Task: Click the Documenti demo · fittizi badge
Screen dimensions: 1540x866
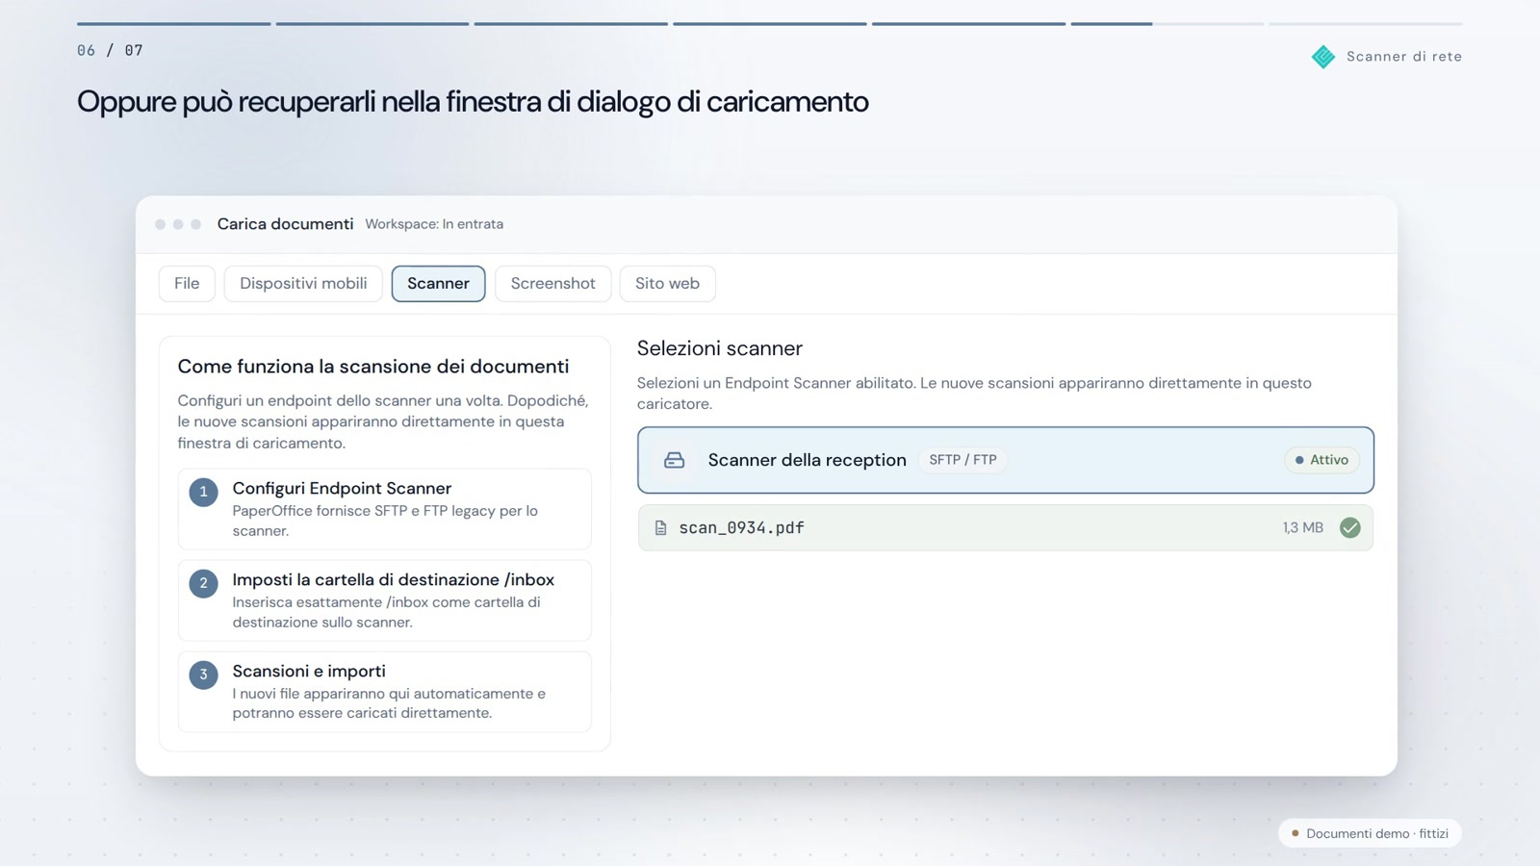Action: (1370, 833)
